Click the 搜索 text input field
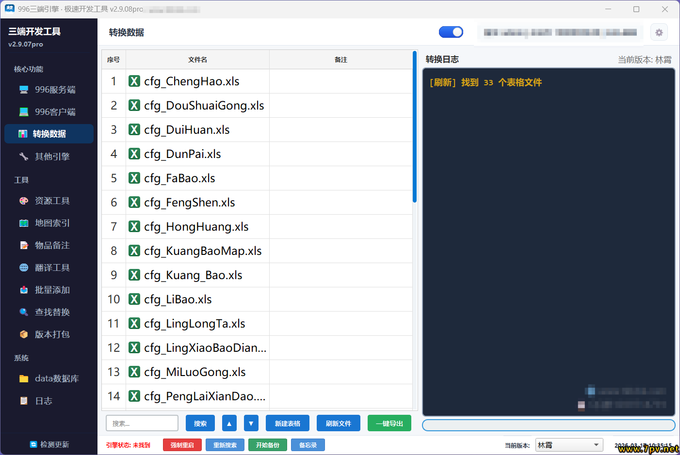680x455 pixels. click(x=142, y=423)
